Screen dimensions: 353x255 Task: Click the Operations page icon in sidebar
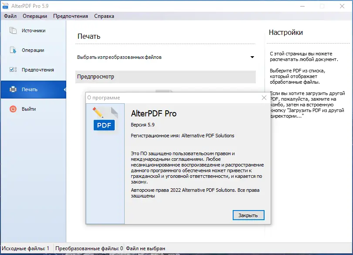(x=13, y=50)
